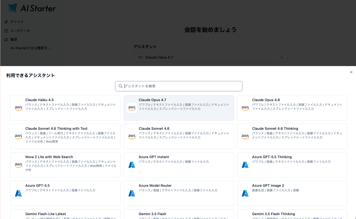
Task: Click AWS logo on Nova 2 Lite with Web Search
Action: (x=18, y=165)
